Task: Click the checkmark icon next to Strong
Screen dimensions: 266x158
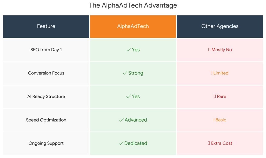Action: pos(125,73)
